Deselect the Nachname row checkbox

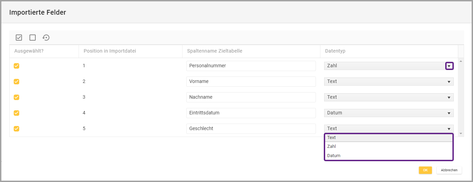(16, 97)
